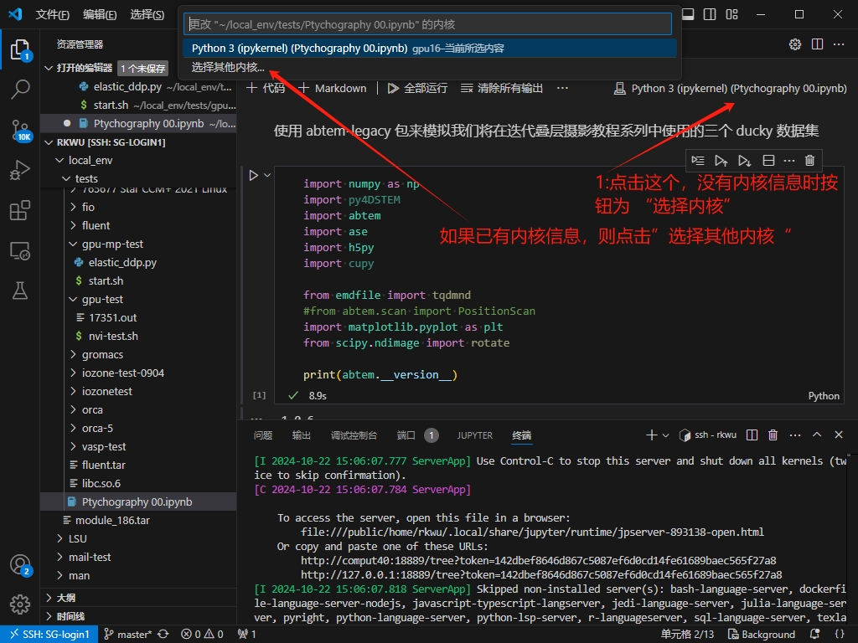Screen dimensions: 858x643
Task: Open terminal panel more actions
Action: [796, 435]
